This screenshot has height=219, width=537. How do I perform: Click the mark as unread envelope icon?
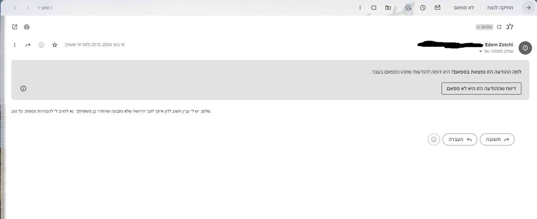pos(438,8)
